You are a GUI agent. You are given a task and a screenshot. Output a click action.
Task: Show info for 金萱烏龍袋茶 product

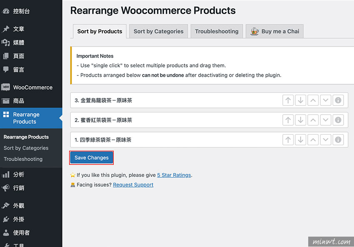tap(338, 100)
